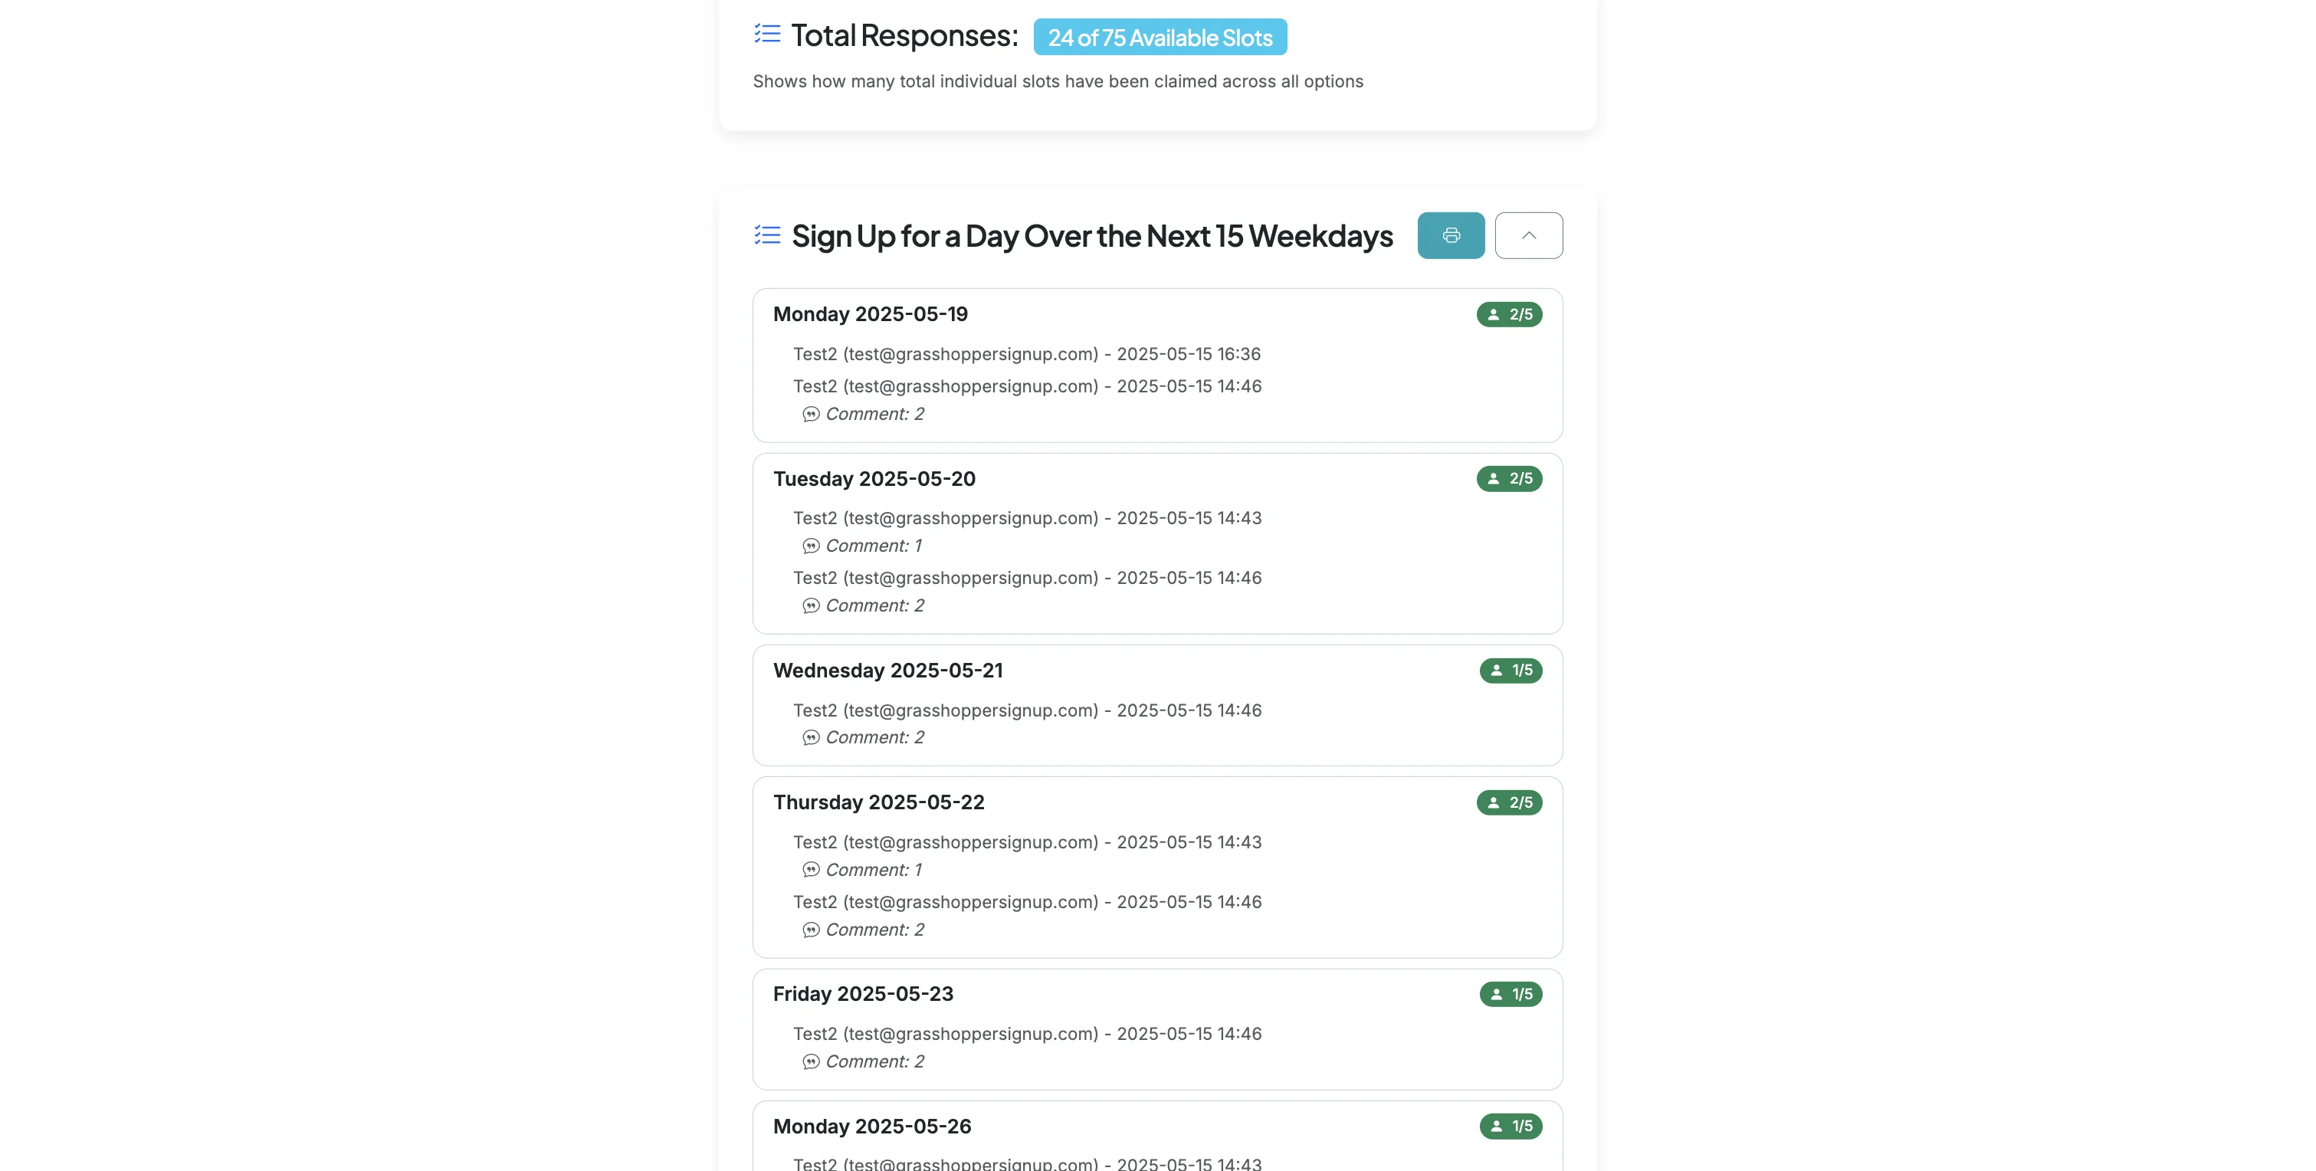Image resolution: width=2316 pixels, height=1171 pixels.
Task: Click the green 1/5 counter on Monday 2025-05-26
Action: (1510, 1125)
